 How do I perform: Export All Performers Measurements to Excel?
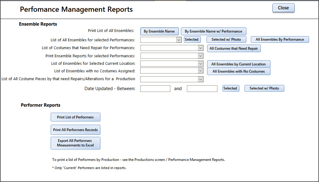[75, 143]
